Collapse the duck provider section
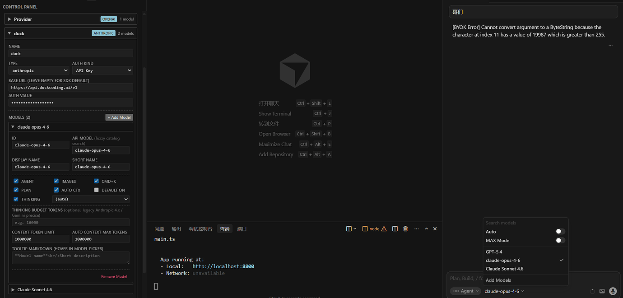The image size is (623, 298). click(x=71, y=33)
